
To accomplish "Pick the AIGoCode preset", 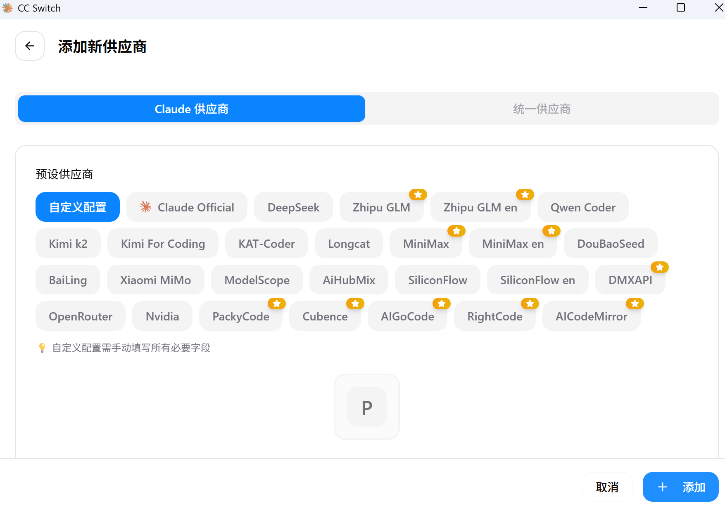I will (x=407, y=316).
